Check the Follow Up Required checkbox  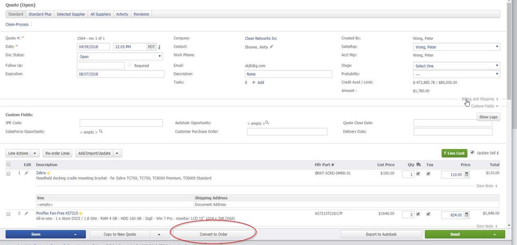point(129,66)
